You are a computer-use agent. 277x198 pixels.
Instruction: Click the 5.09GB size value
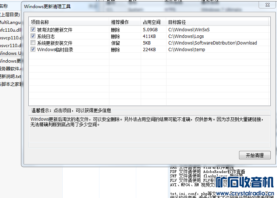point(150,30)
